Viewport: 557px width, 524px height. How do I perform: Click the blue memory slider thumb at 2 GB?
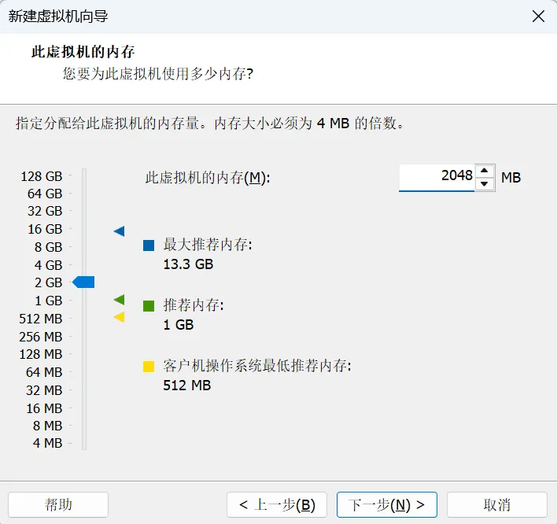[83, 282]
